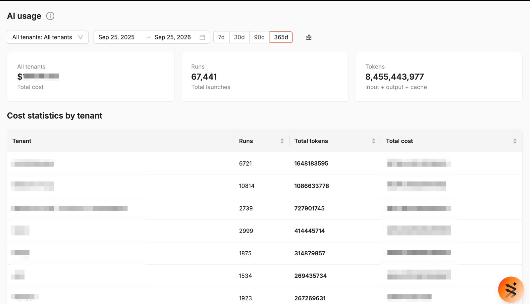530x304 pixels.
Task: Select the 365d time range
Action: coord(281,37)
